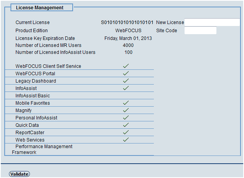Viewport: 244px width, 178px height.
Task: Click the 'Quick Data' row label
Action: [27, 125]
